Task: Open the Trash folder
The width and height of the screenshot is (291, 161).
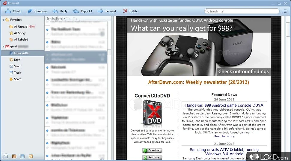Action: click(15, 72)
